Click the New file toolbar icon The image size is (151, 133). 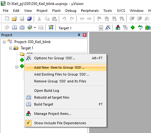[7, 19]
